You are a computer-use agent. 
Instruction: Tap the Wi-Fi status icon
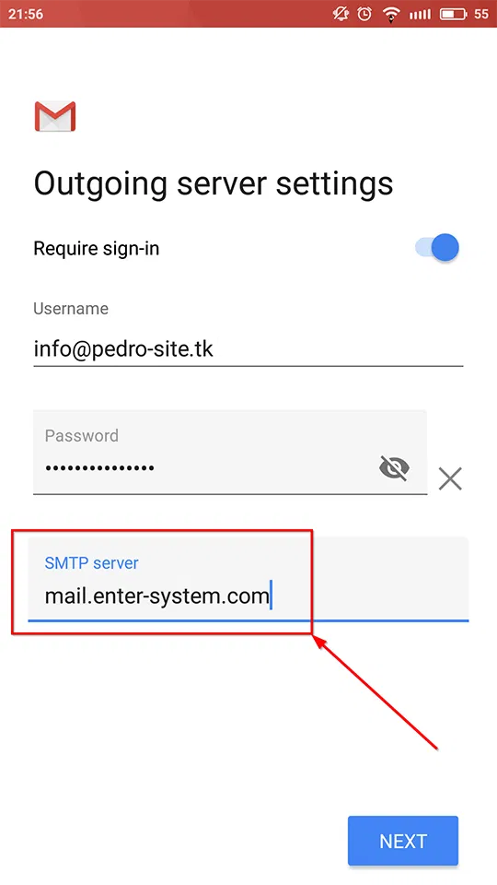[x=391, y=14]
